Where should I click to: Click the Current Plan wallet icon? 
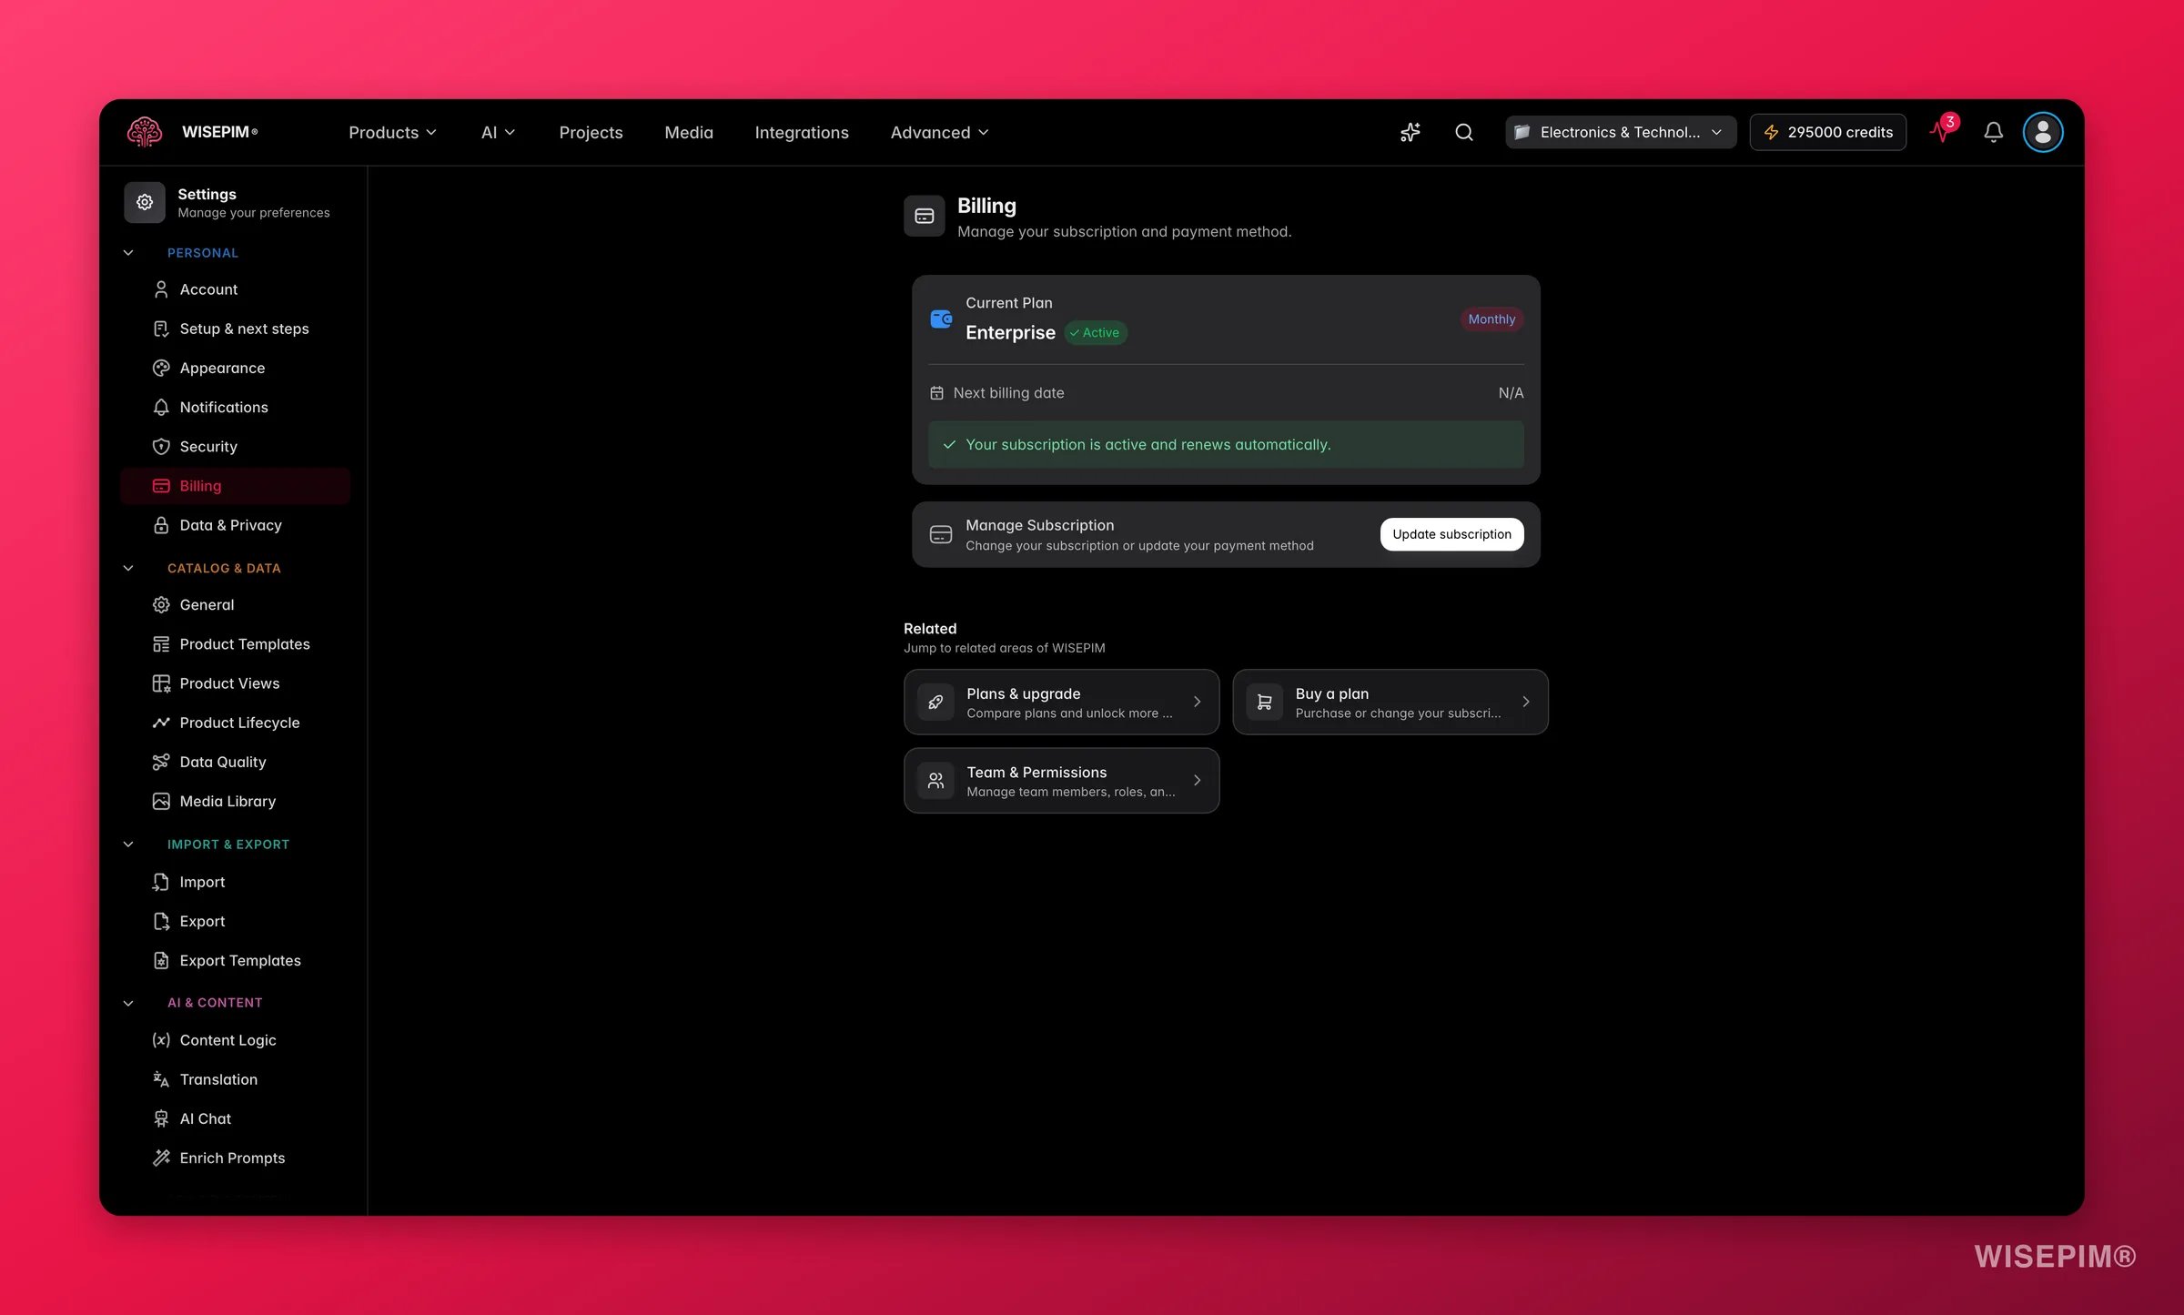pyautogui.click(x=941, y=319)
